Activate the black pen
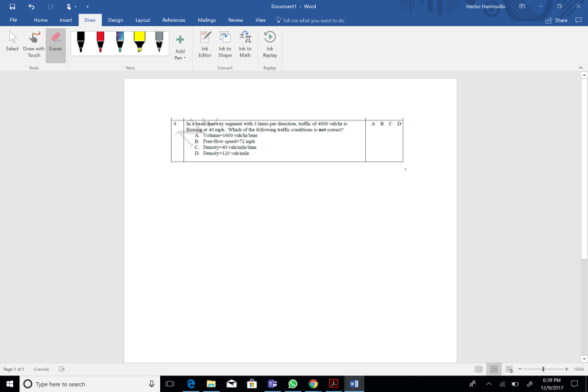The height and width of the screenshot is (392, 588). click(80, 41)
